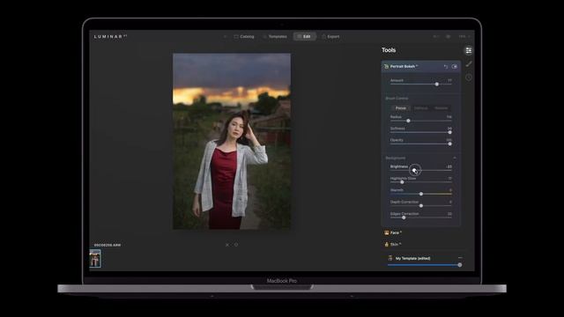Collapse the Background section chevron
The width and height of the screenshot is (564, 317).
pyautogui.click(x=455, y=158)
